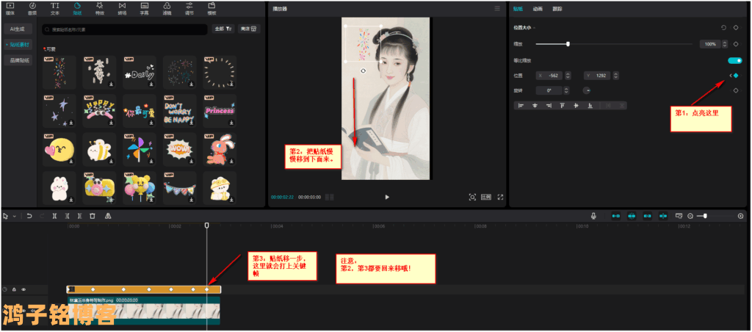Click the delete trash icon in timeline toolbar
Viewport: 752px width, 332px height.
(x=92, y=216)
